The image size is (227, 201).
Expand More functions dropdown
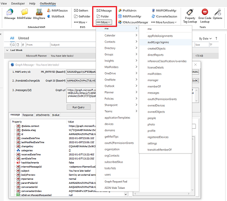point(164,22)
